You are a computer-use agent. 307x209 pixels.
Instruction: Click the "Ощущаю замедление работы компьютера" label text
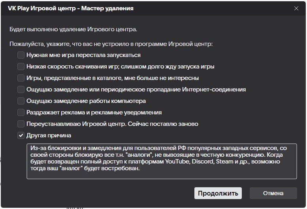(86, 101)
